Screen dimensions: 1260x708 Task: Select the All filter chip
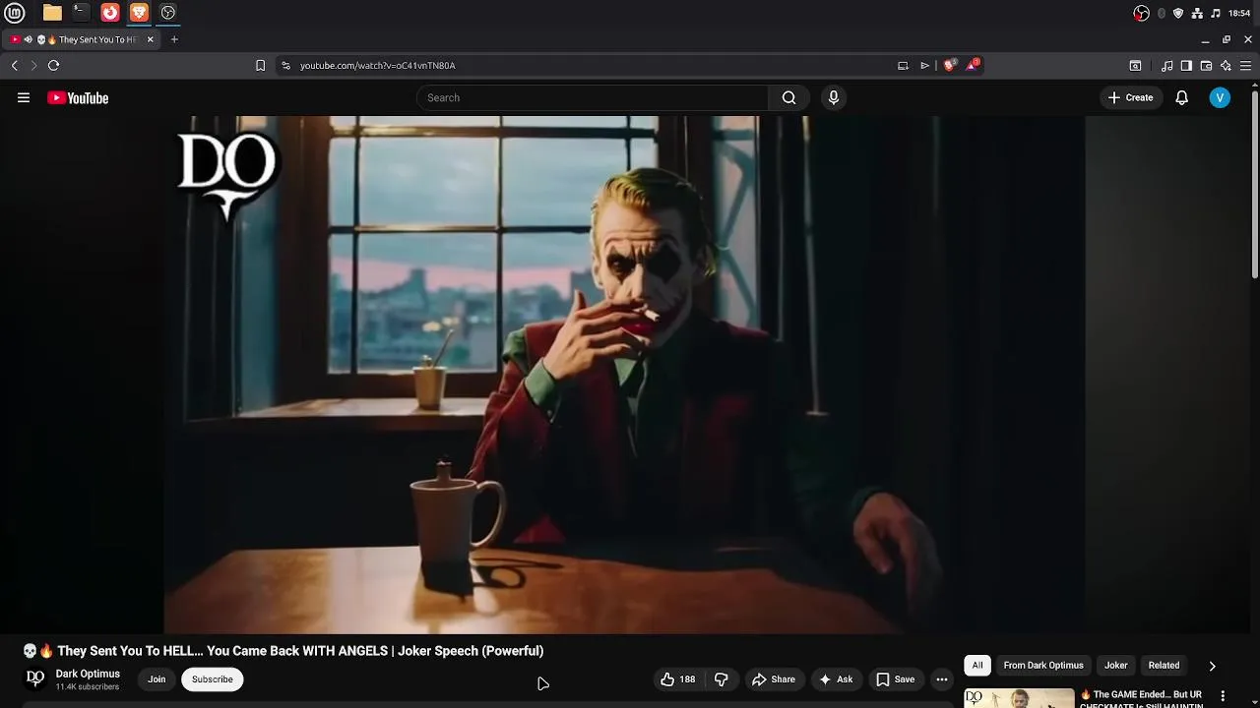click(977, 666)
